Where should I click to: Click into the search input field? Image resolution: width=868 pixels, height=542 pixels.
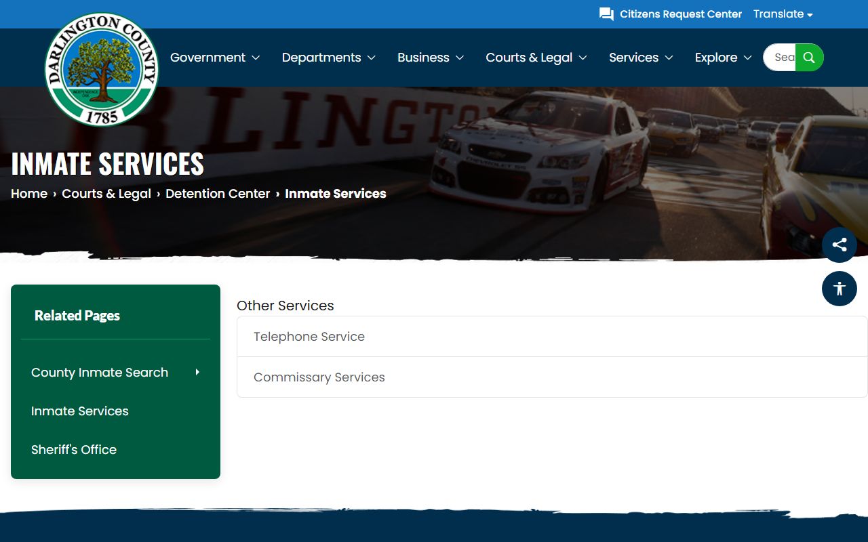(780, 58)
